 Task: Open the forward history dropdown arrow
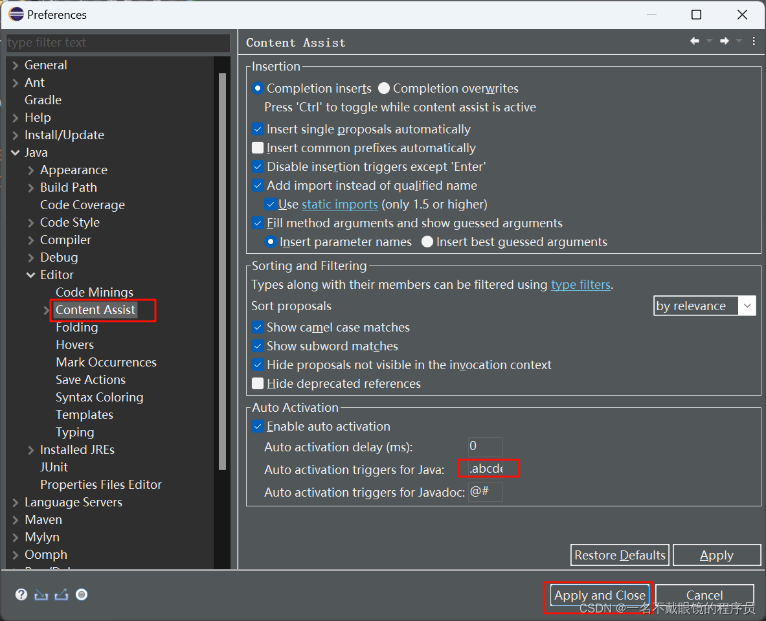[x=739, y=41]
